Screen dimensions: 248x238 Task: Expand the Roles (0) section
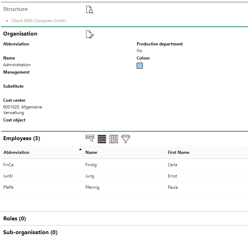point(14,219)
